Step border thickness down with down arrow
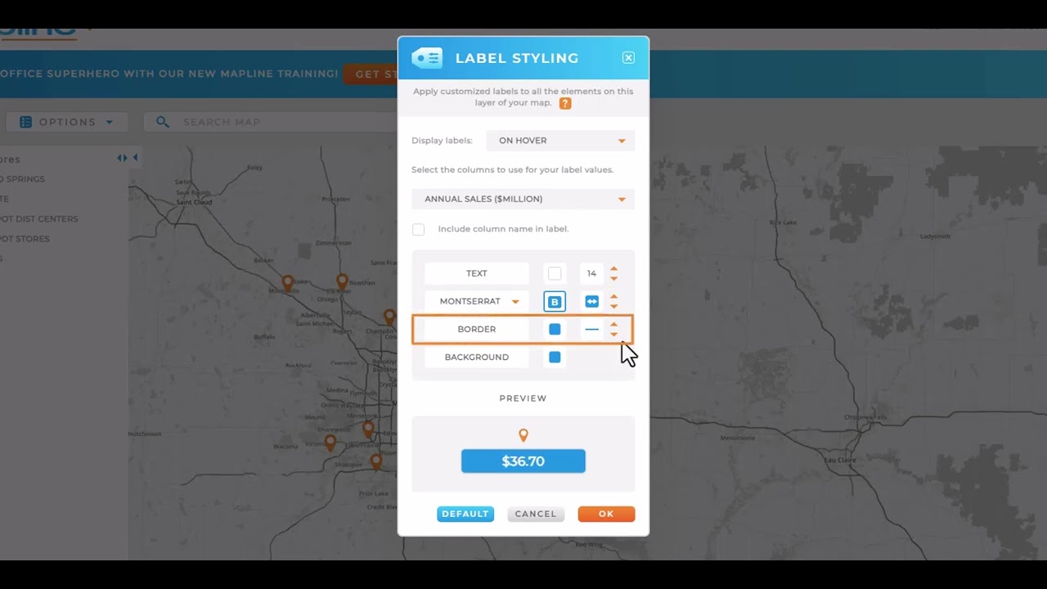The width and height of the screenshot is (1047, 589). [x=614, y=335]
